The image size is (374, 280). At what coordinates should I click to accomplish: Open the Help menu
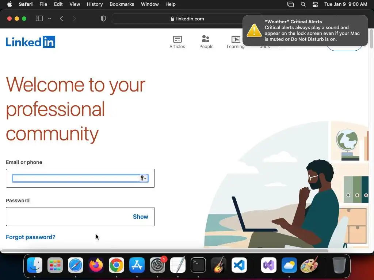tap(171, 4)
